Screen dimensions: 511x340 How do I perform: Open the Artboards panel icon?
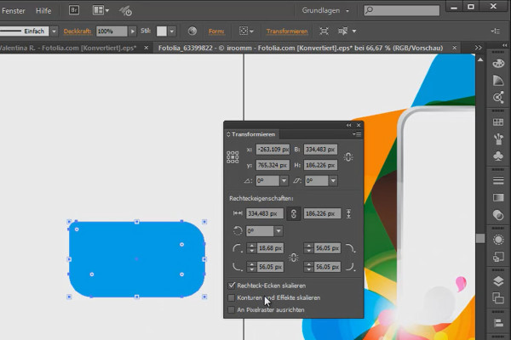coord(498,298)
